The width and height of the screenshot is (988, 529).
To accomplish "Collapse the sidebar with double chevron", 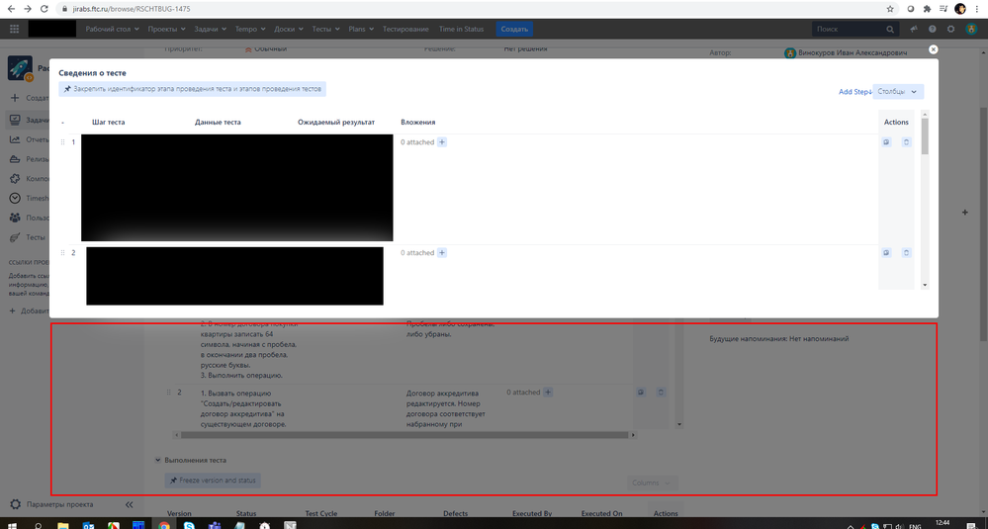I will click(130, 504).
